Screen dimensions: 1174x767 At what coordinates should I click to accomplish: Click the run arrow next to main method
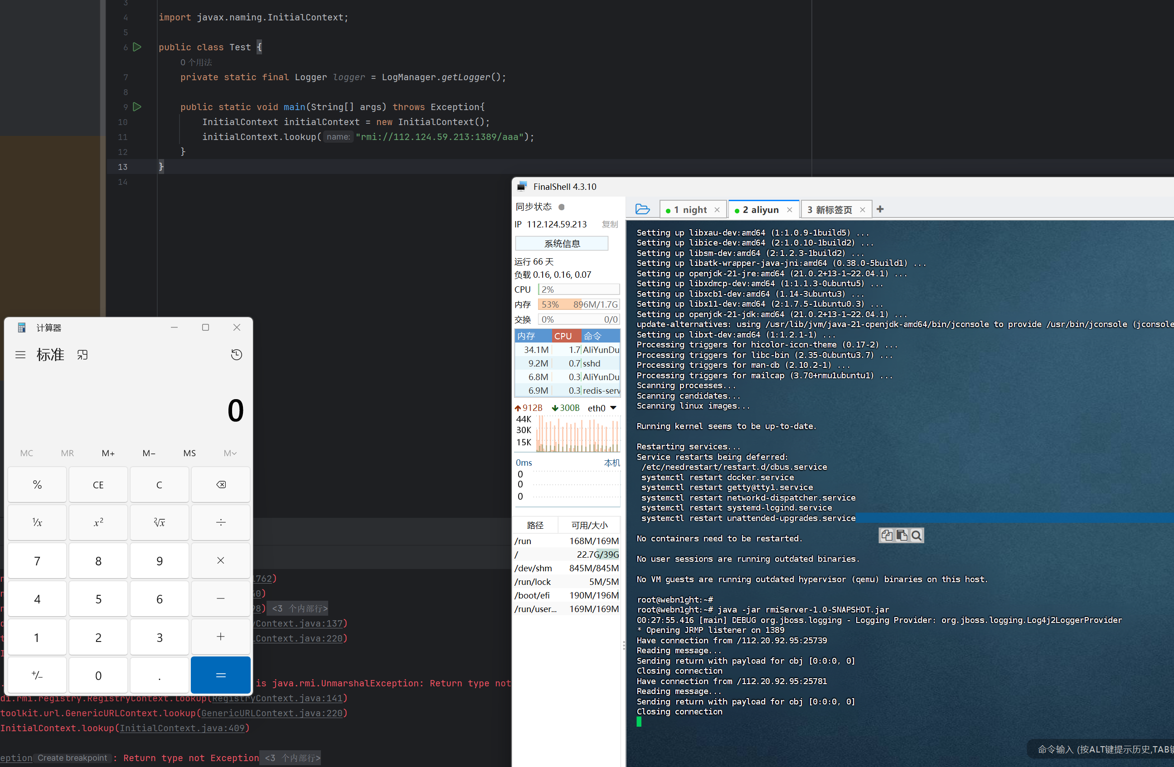[x=137, y=106]
